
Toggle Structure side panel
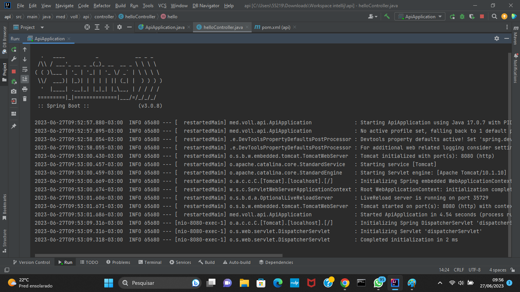click(4, 241)
